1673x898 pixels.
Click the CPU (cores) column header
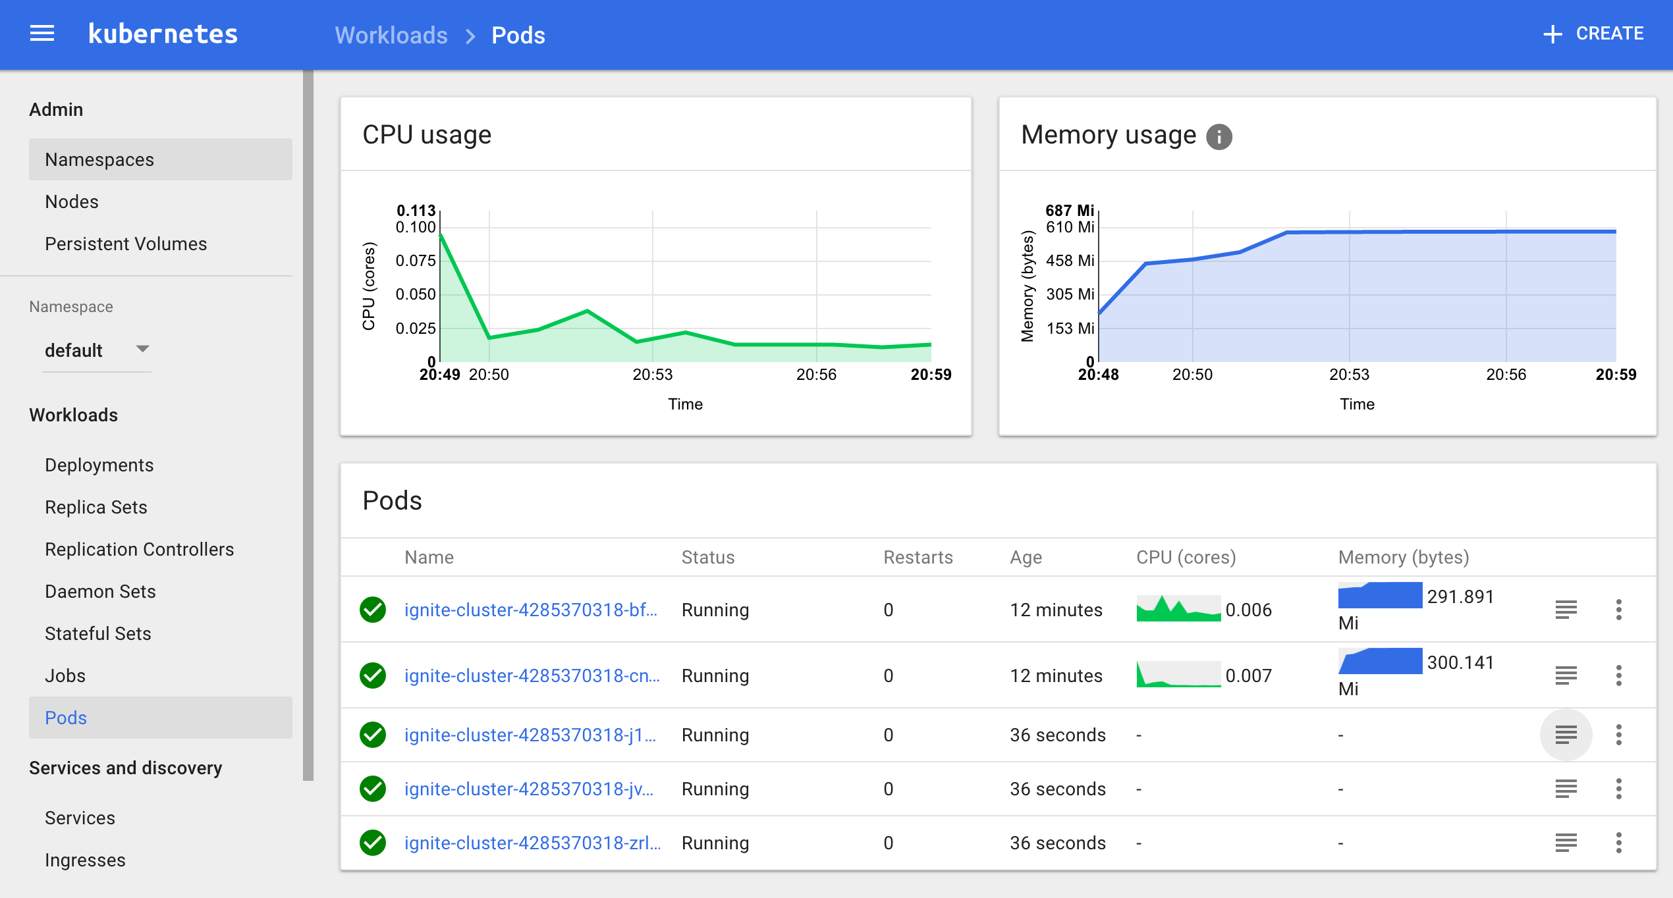pyautogui.click(x=1186, y=557)
